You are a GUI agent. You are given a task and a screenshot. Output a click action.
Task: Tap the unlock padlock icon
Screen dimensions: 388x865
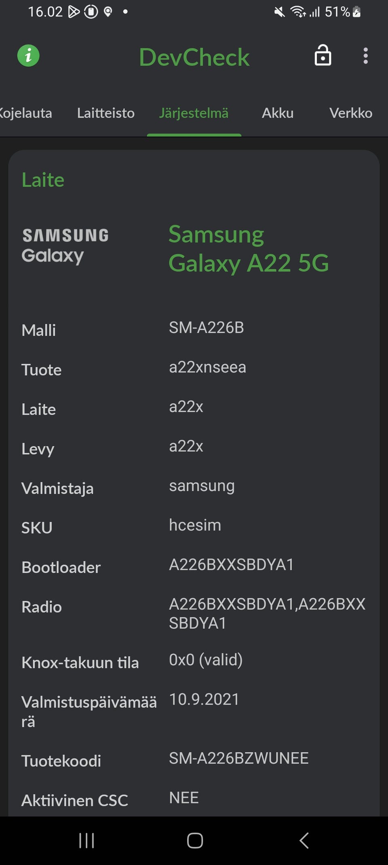323,55
